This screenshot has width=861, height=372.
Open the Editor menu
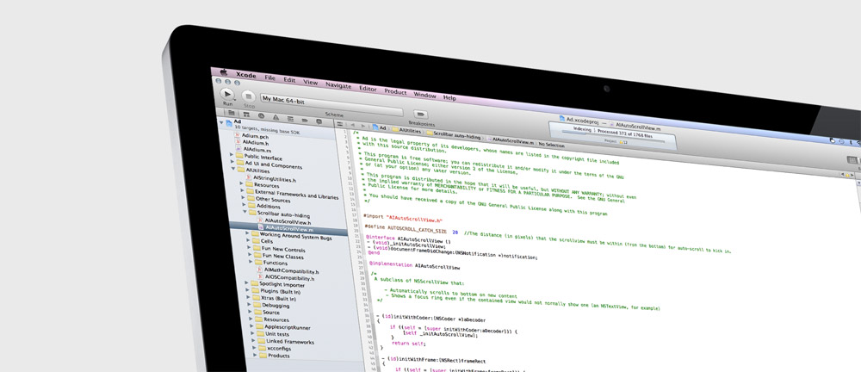coord(368,88)
